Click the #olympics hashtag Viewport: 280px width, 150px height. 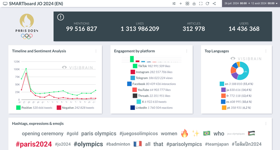[x=88, y=144]
